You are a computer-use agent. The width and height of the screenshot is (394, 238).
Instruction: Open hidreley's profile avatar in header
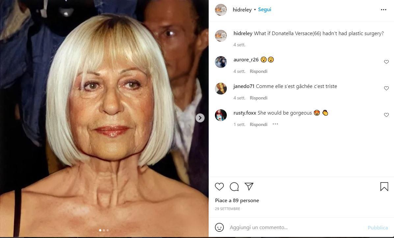click(x=221, y=10)
